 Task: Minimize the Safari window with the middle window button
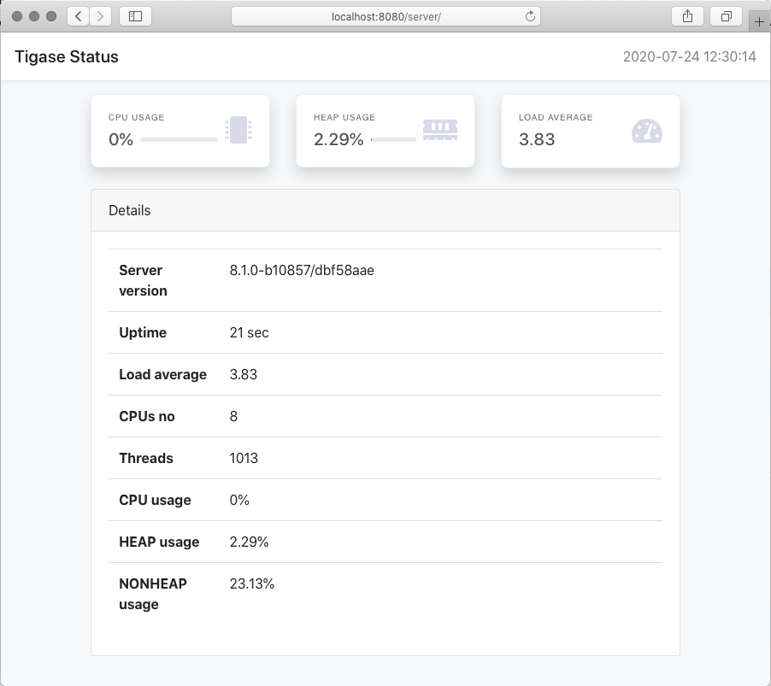(34, 16)
